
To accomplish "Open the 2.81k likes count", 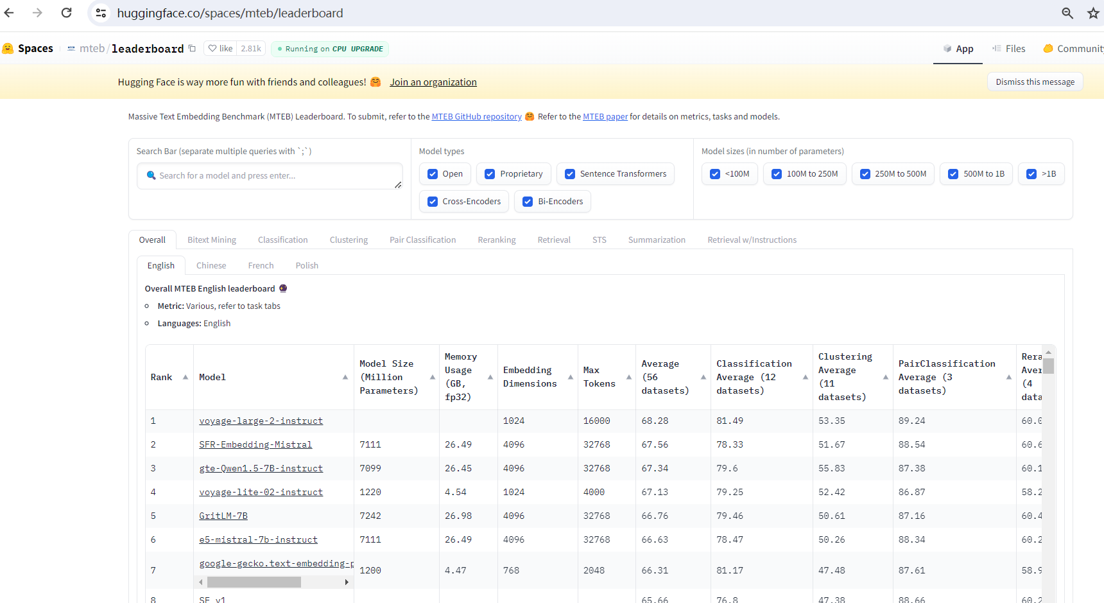I will (x=251, y=48).
